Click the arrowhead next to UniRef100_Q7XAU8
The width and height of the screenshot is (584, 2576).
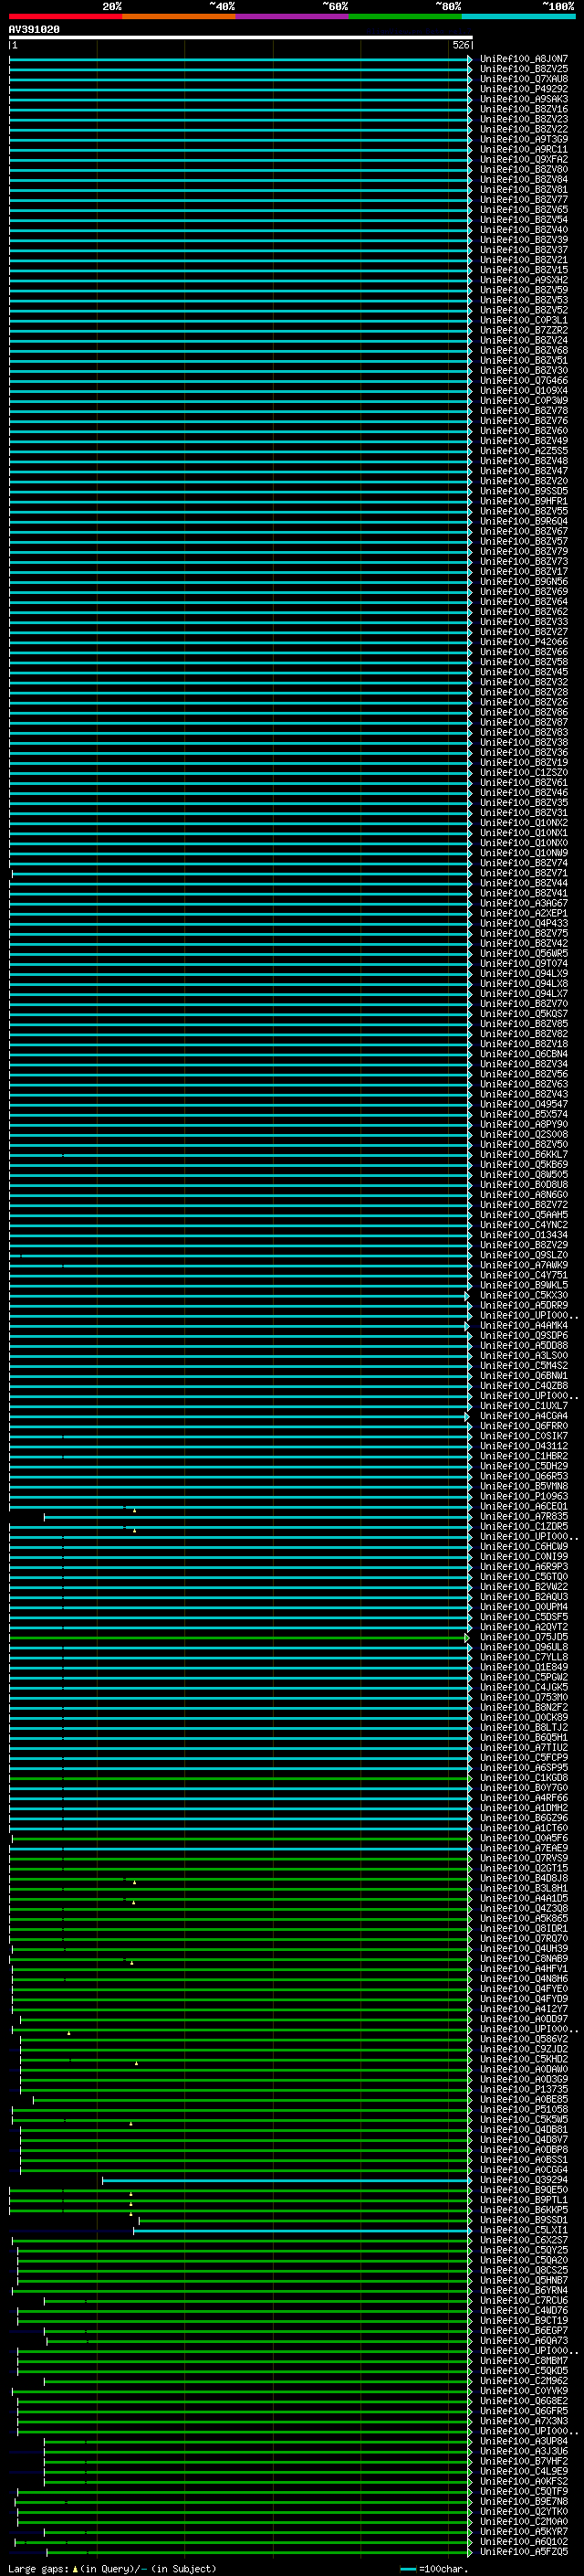[470, 79]
